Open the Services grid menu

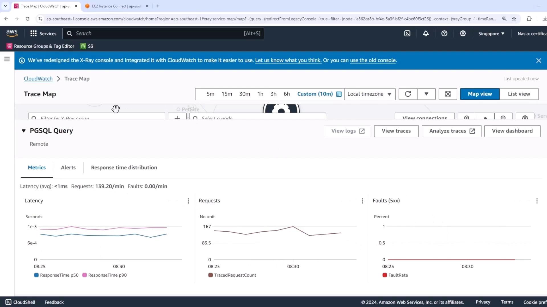pos(43,34)
